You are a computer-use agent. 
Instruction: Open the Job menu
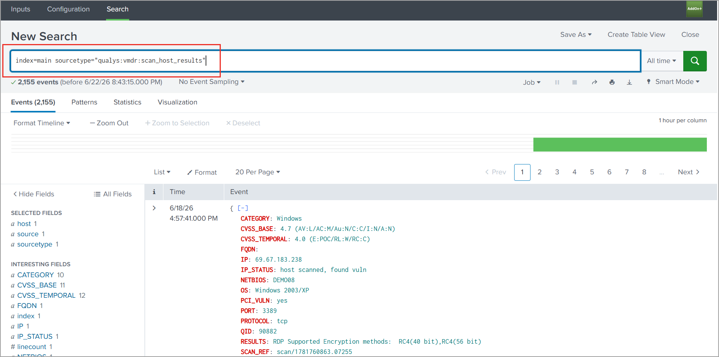coord(532,82)
